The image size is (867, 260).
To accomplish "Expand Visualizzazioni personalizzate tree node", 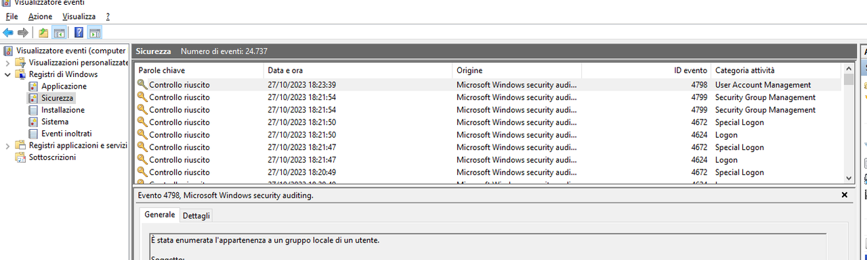I will click(7, 63).
